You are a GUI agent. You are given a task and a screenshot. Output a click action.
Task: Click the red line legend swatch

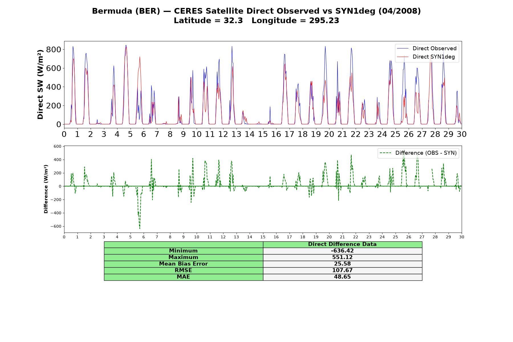tap(403, 57)
